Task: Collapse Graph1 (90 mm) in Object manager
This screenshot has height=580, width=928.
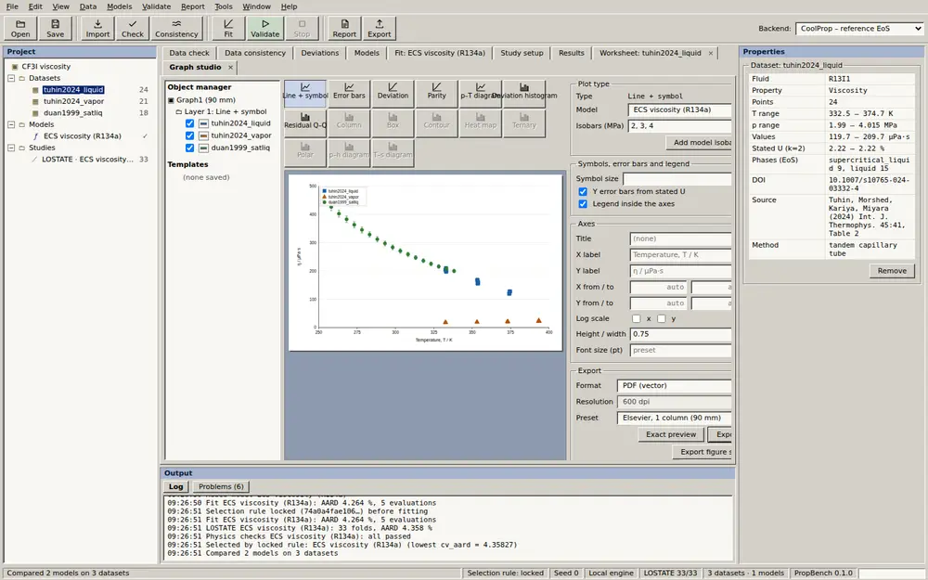Action: (x=171, y=100)
